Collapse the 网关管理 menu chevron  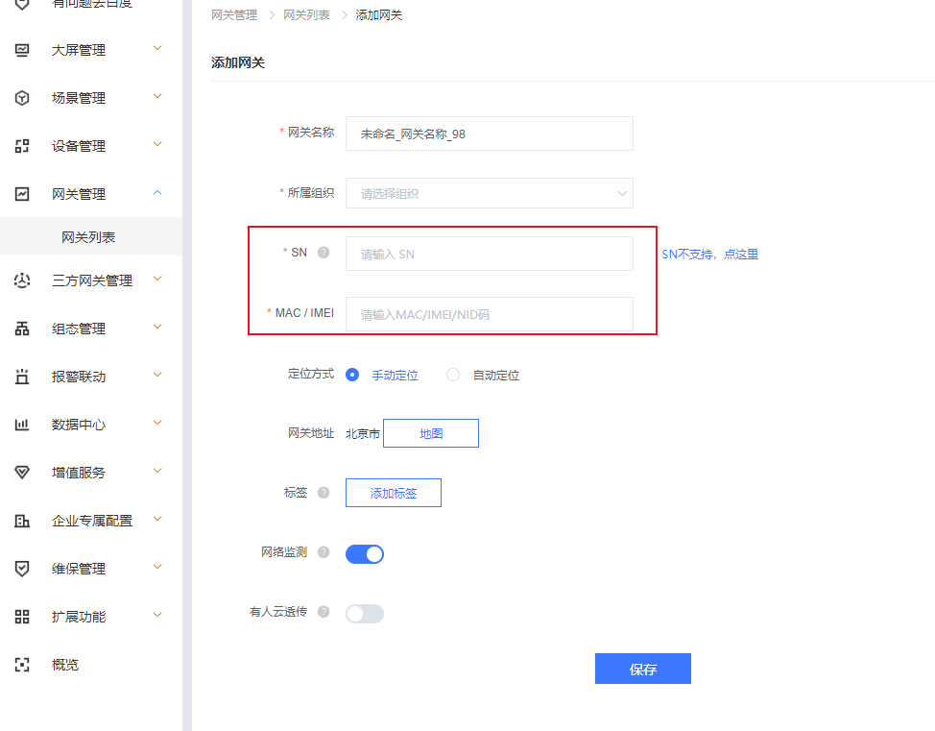158,193
